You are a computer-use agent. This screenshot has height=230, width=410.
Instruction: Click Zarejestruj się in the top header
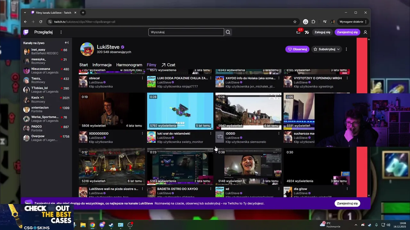tap(347, 32)
